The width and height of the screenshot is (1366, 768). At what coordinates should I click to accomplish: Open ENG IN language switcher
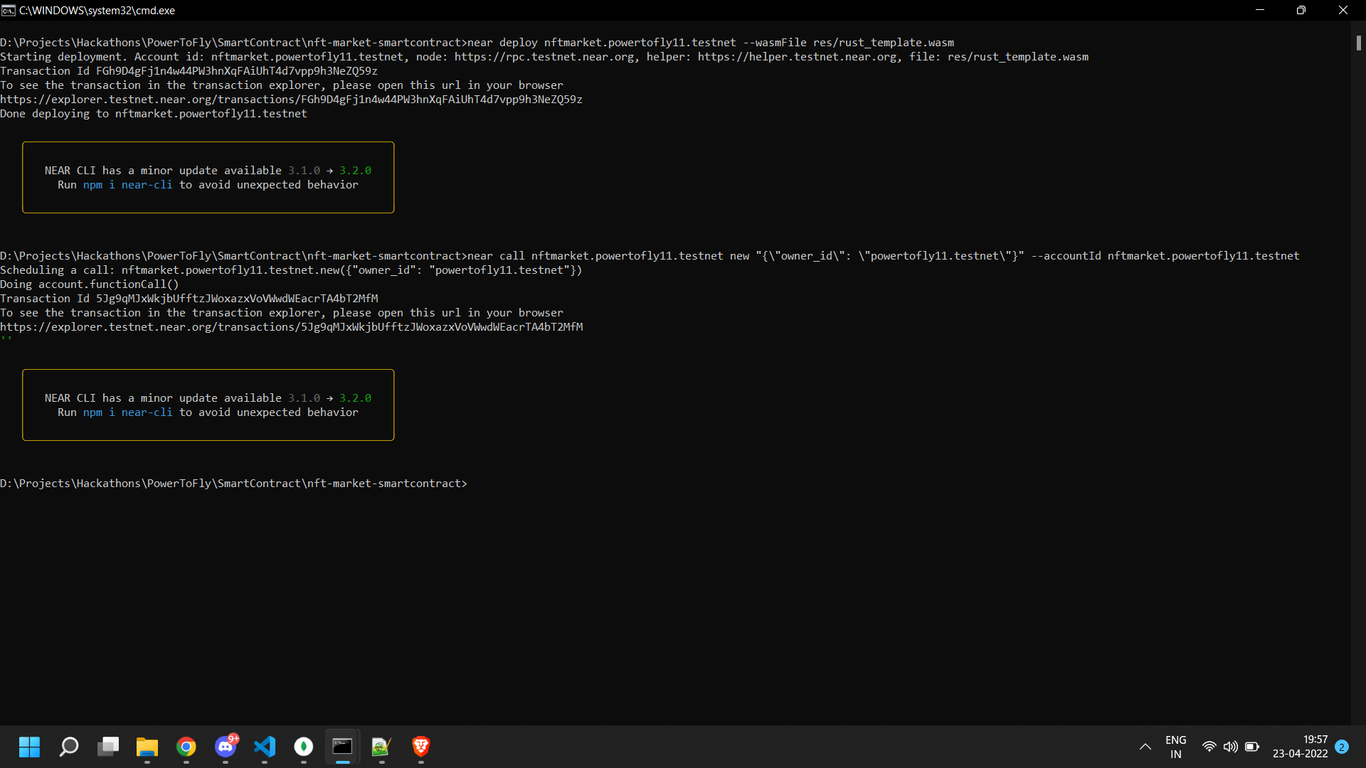coord(1175,747)
